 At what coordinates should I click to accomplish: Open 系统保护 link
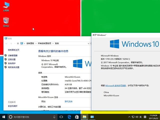click(12, 63)
